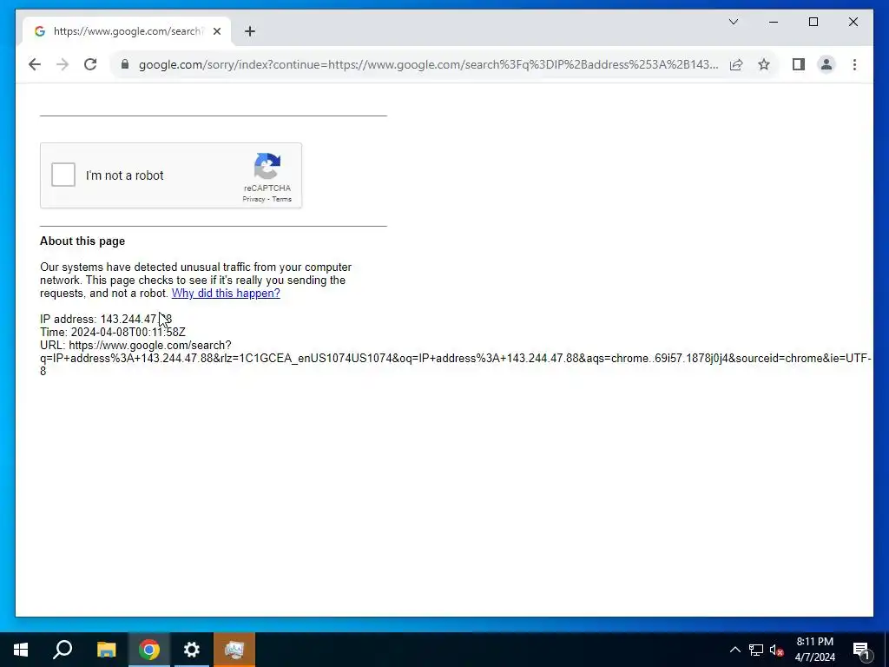The height and width of the screenshot is (667, 889).
Task: Click the Time: 2024-04-08T00:11:58Z text
Action: (113, 332)
